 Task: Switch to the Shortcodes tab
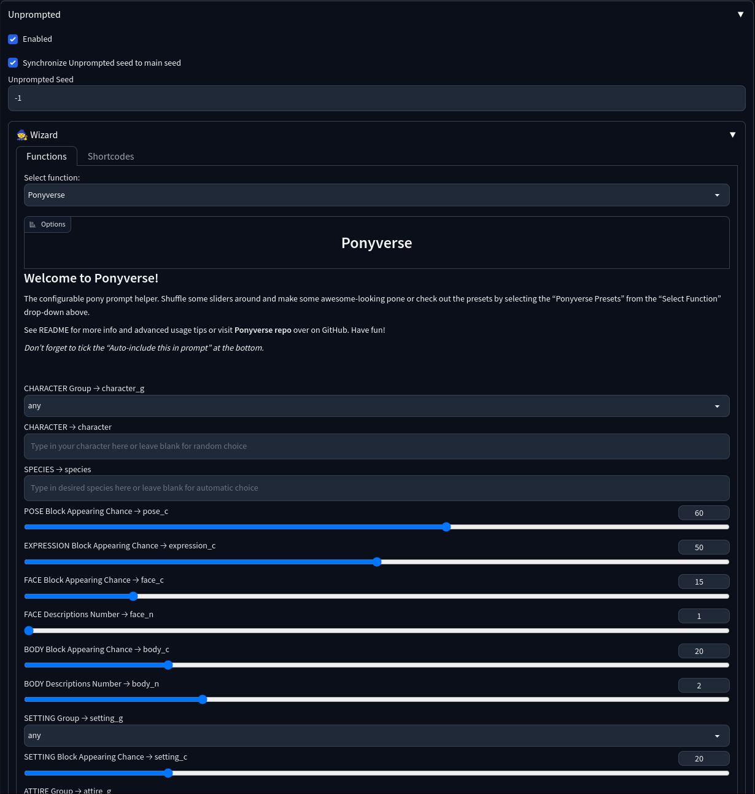point(110,156)
